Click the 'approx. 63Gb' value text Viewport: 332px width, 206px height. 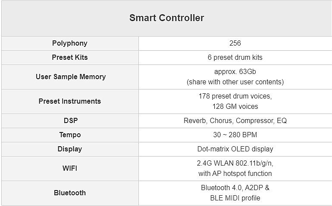(235, 71)
